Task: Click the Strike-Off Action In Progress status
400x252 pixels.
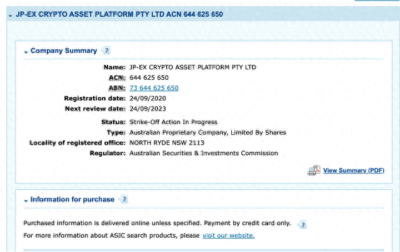Action: click(173, 122)
